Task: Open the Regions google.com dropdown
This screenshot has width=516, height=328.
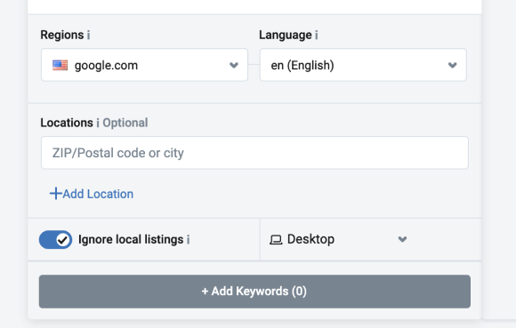Action: (x=144, y=65)
